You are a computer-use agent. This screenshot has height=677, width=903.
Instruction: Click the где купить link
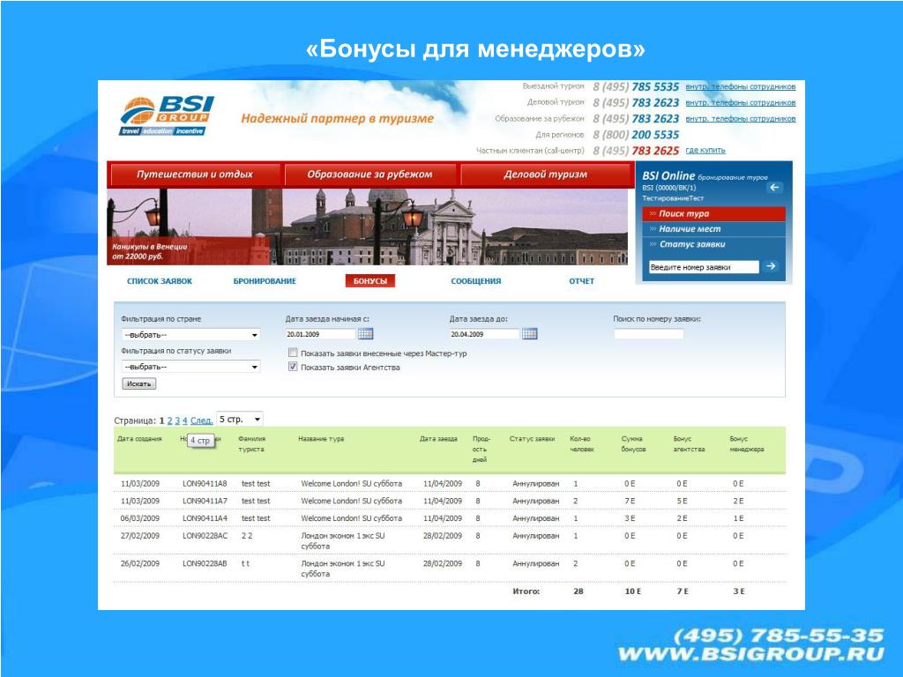pos(705,150)
